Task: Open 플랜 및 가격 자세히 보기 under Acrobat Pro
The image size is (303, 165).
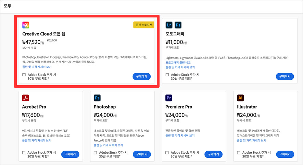Action: [x=37, y=140]
